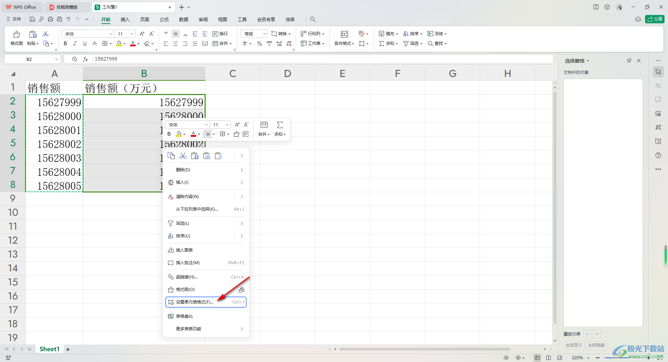This screenshot has width=668, height=362.
Task: Click the search magnifier in menu bar
Action: tap(313, 19)
